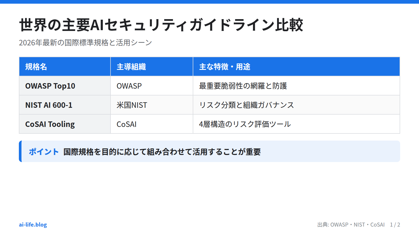Click the 出典: OWASP・NIST・CoSAI source text

(x=351, y=225)
